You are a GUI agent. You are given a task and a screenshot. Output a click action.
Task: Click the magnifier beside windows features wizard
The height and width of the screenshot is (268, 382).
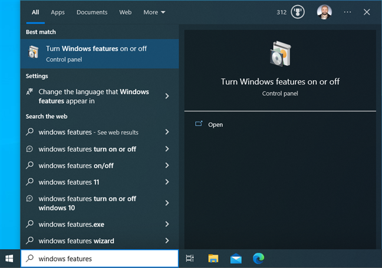tap(29, 240)
